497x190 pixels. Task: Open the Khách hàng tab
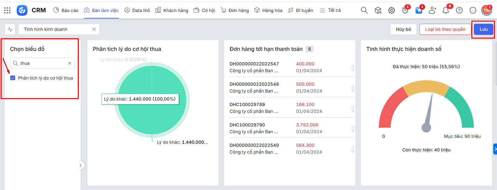(x=172, y=10)
